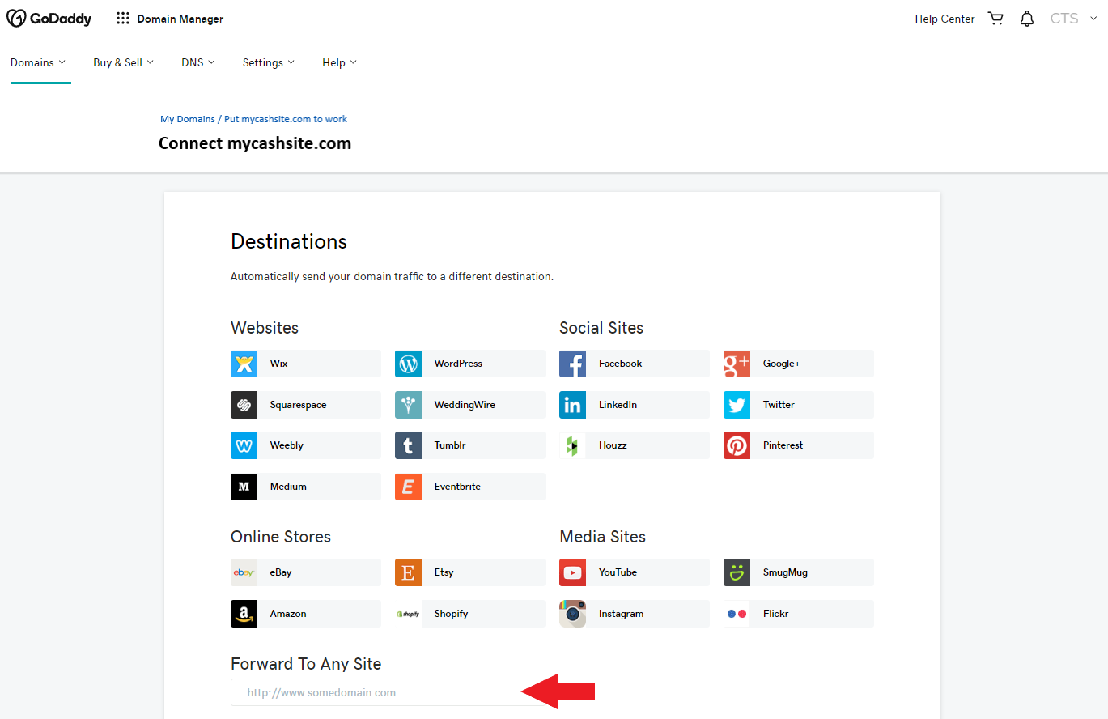Expand the DNS menu
This screenshot has height=719, width=1108.
[197, 62]
